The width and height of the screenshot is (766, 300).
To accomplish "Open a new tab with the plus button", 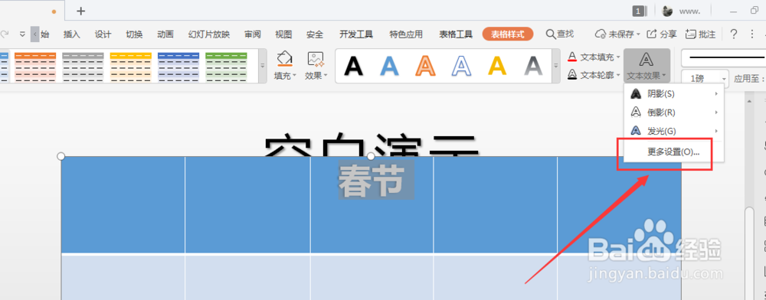I will tap(80, 11).
